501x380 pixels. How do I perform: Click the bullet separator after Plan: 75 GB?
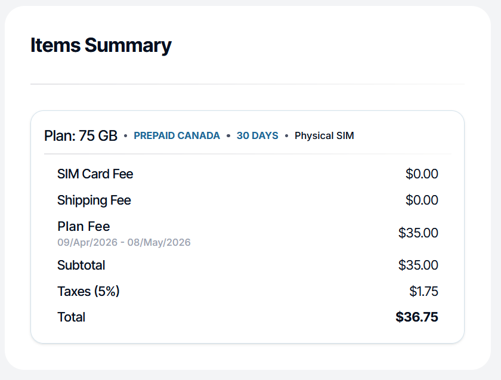pyautogui.click(x=125, y=136)
